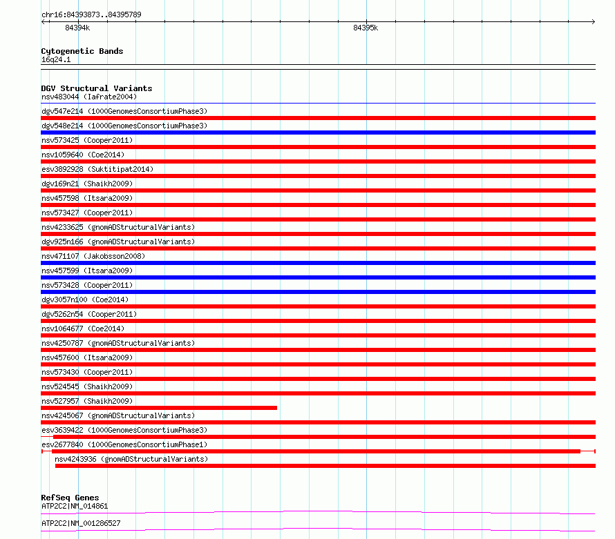Click the 84395k ruler tick label
Viewport: 615px width, 539px height.
(366, 28)
